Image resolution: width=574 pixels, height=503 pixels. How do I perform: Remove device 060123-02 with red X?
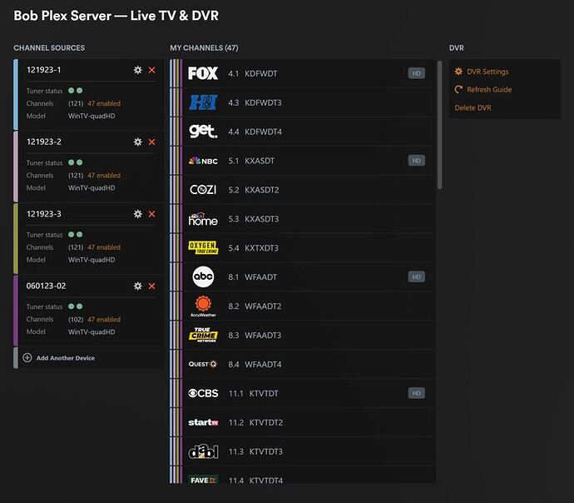(x=152, y=286)
